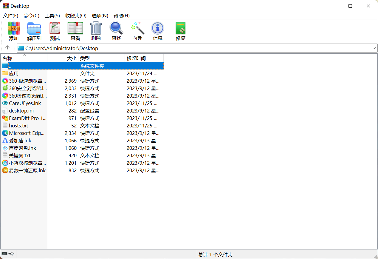378x259 pixels.
Task: Click the hosts.txt document icon
Action: (x=5, y=126)
